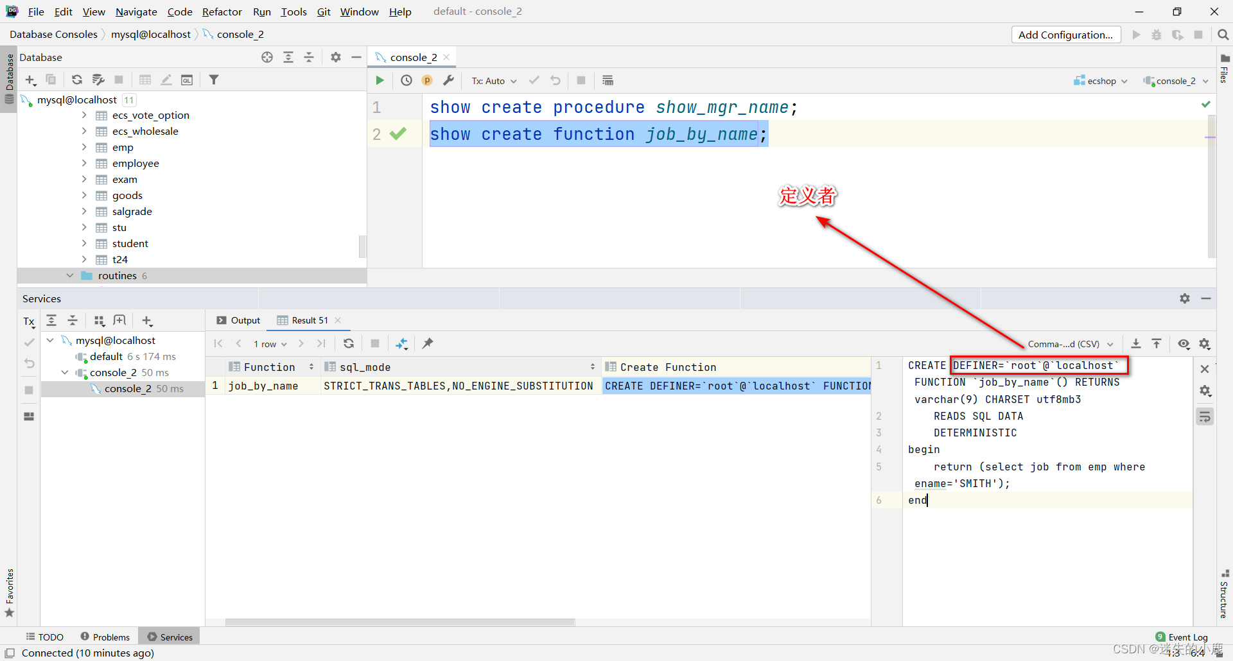Expand the emp table node
1233x661 pixels.
click(x=84, y=147)
